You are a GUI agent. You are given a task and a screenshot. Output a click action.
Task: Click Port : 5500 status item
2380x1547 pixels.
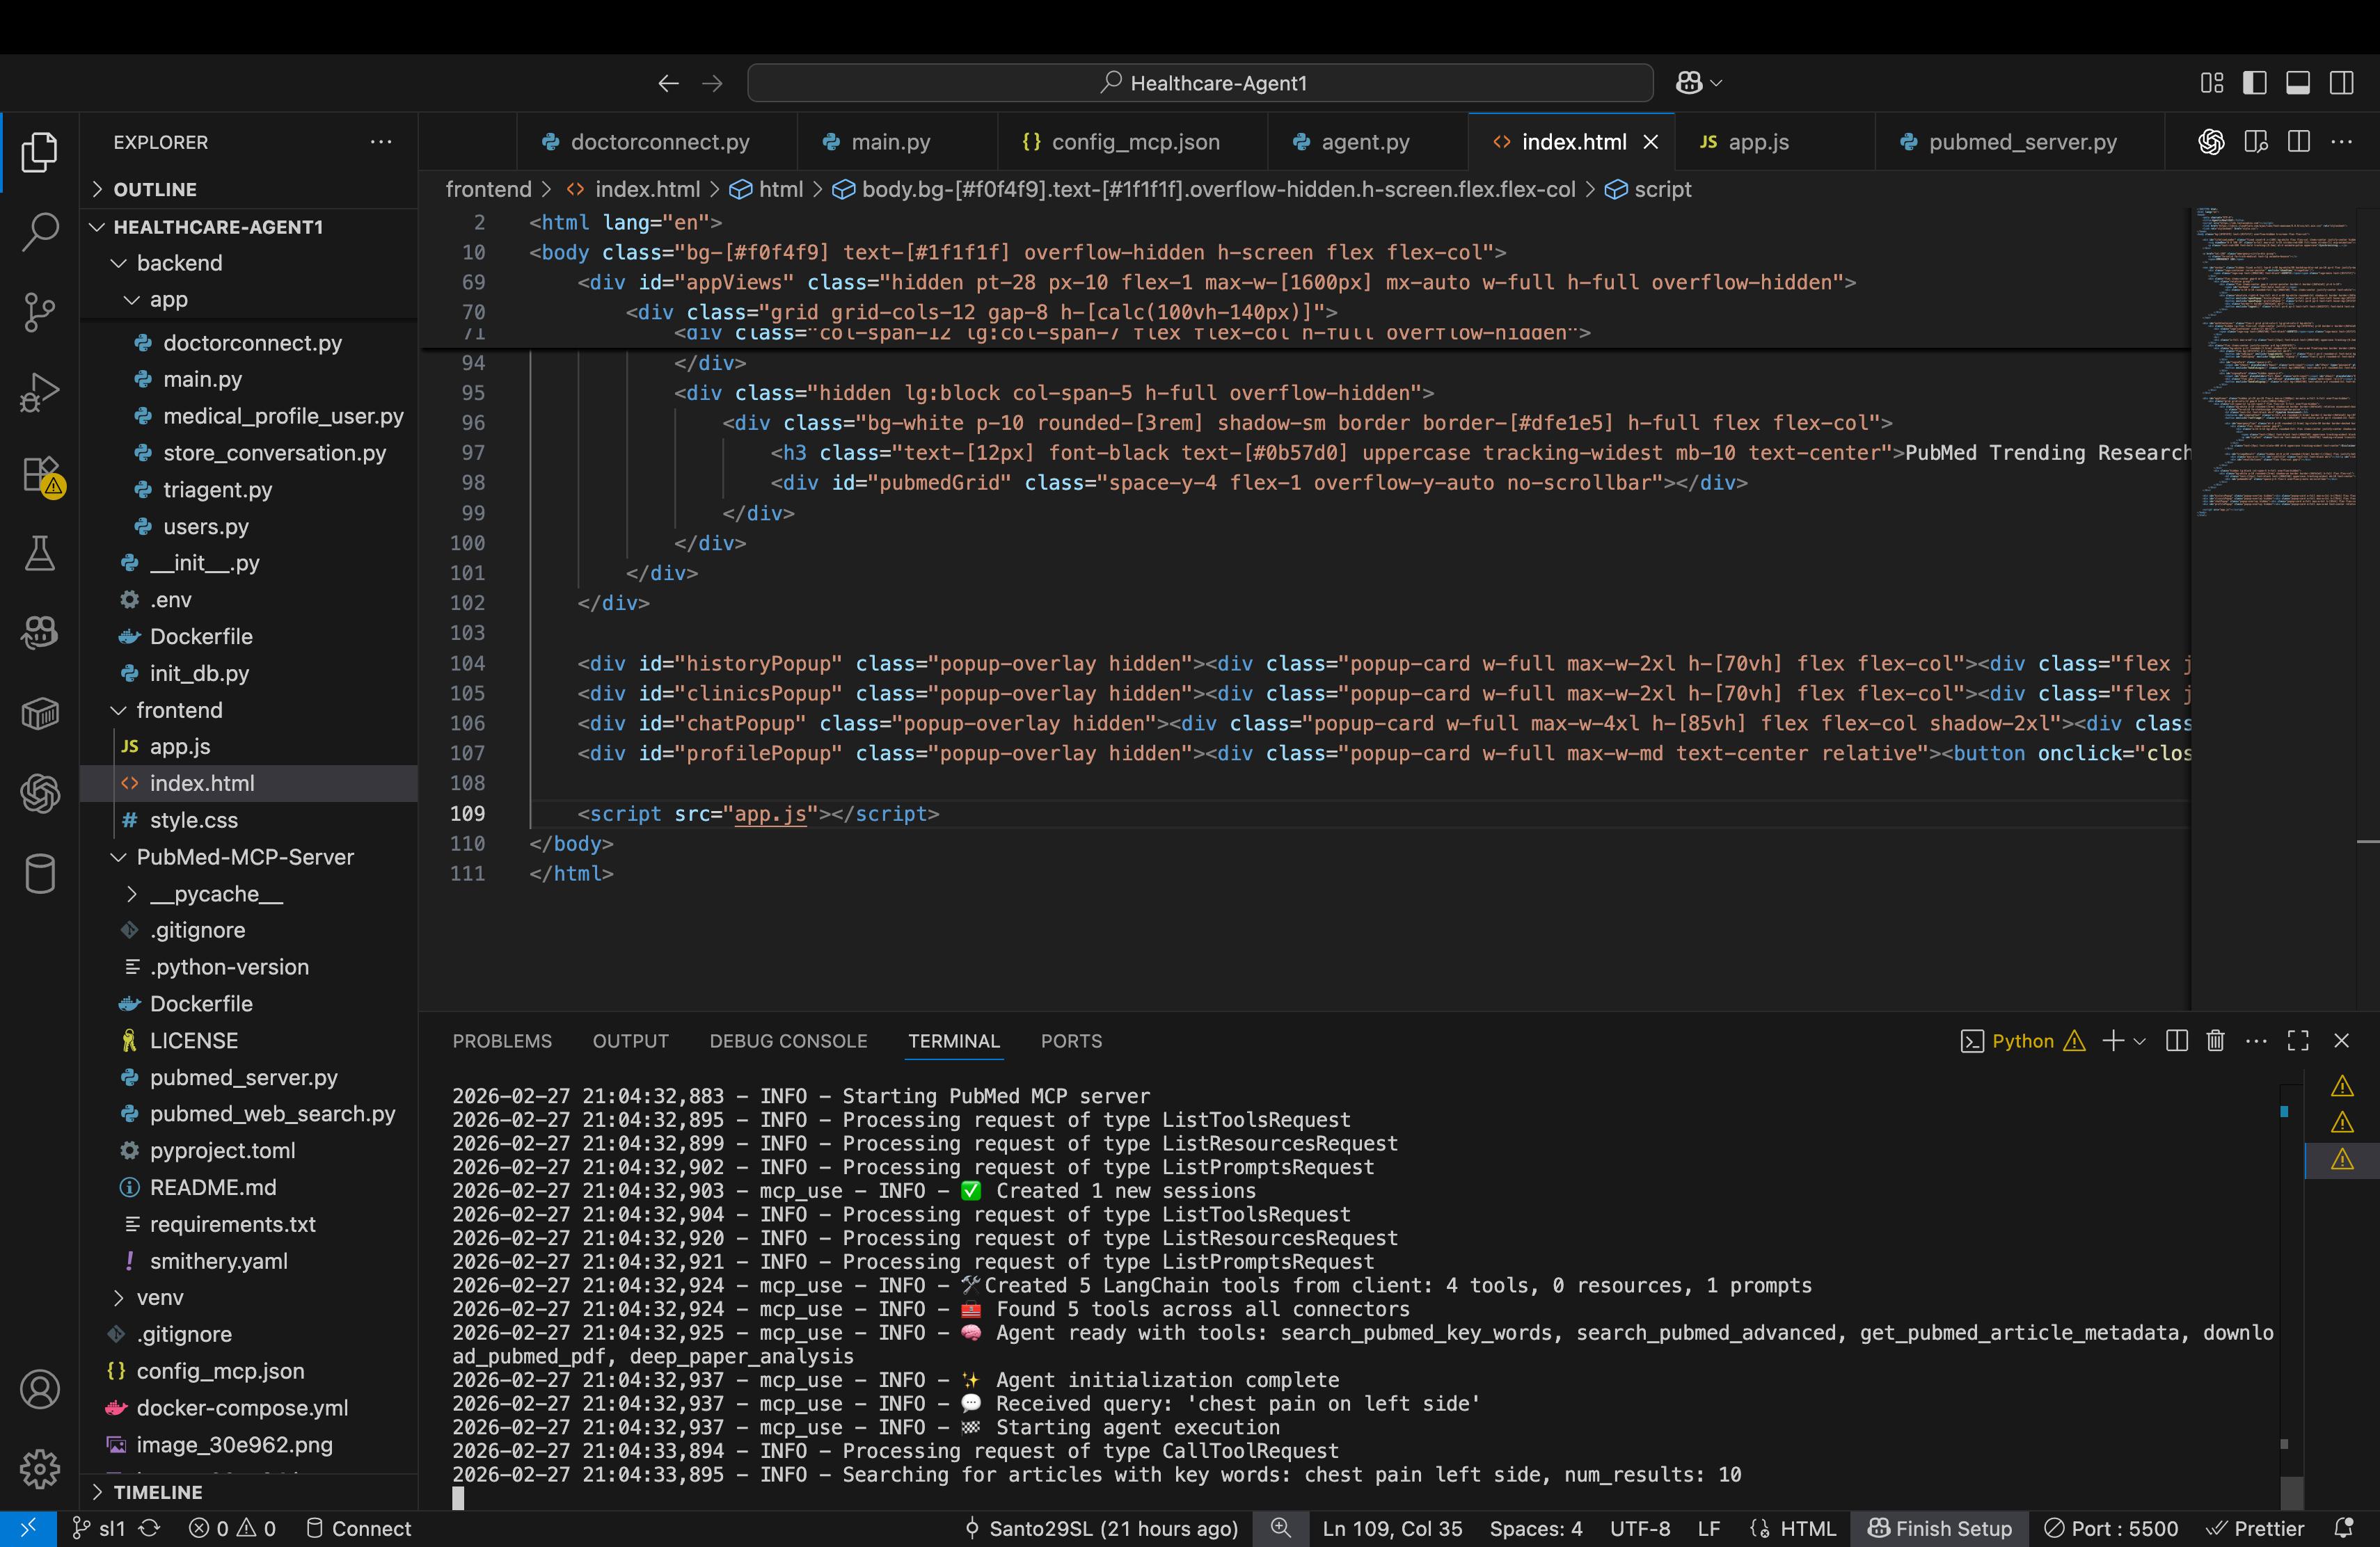pyautogui.click(x=2111, y=1528)
